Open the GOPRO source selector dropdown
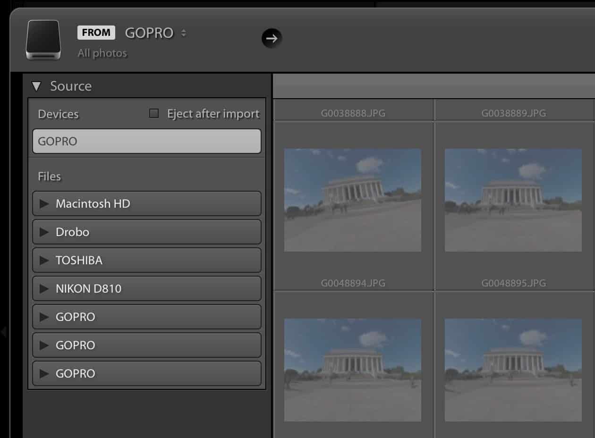 [x=155, y=33]
